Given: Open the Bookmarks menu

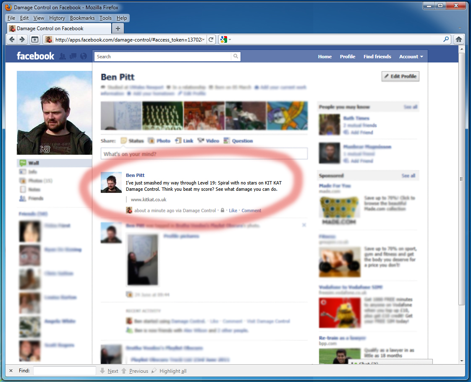Looking at the screenshot, I should [82, 18].
